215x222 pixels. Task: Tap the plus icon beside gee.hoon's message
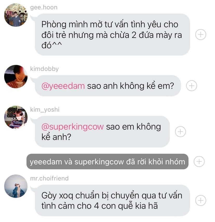click(x=200, y=35)
